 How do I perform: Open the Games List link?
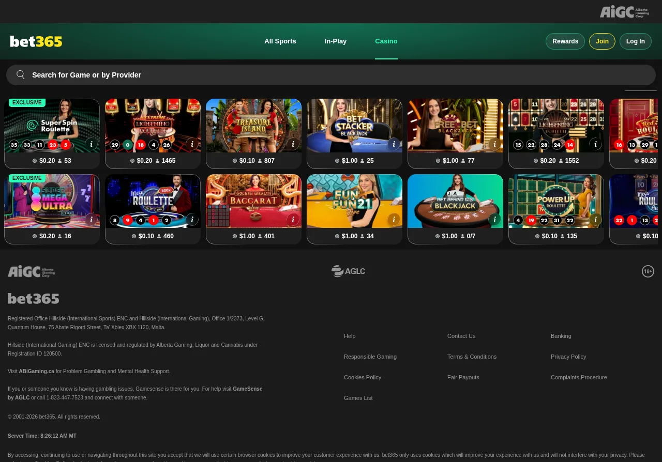(358, 398)
